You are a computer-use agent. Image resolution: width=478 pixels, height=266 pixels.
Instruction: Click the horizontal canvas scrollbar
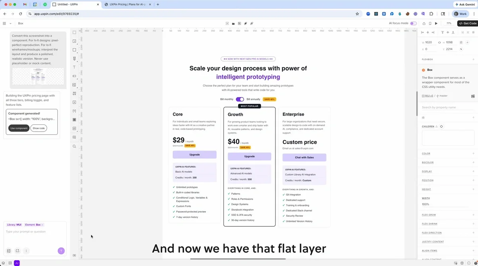(238, 259)
